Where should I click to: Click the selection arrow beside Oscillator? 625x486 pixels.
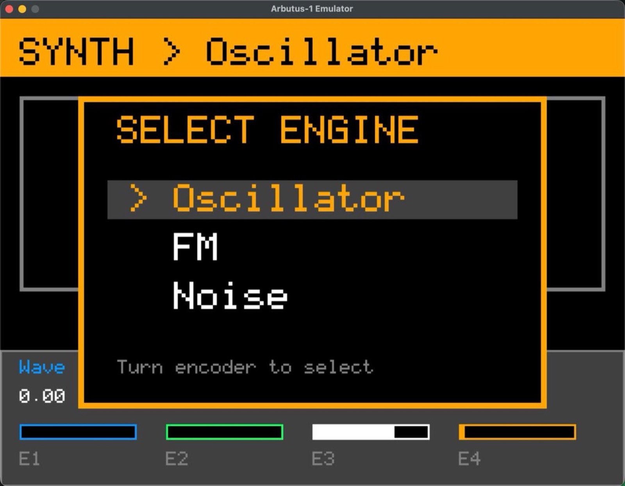(x=138, y=198)
